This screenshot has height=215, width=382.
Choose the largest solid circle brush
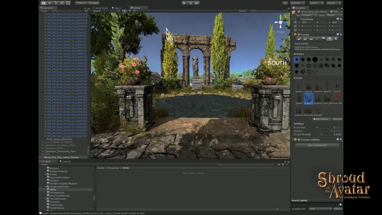315,60
